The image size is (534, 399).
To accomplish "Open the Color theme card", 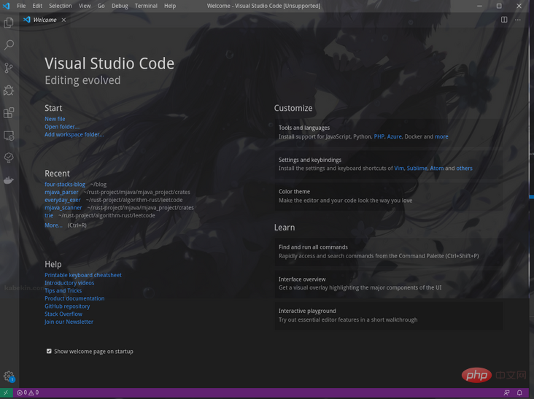I will tap(389, 196).
